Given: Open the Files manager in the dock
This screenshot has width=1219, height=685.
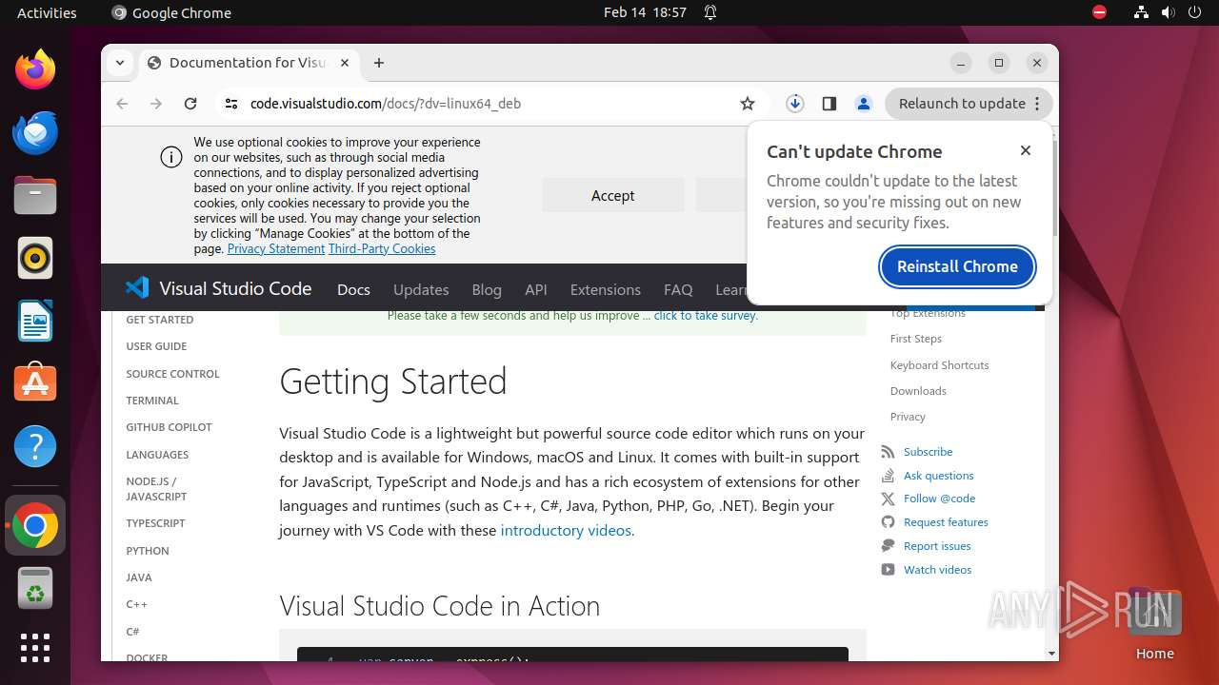Looking at the screenshot, I should [35, 195].
